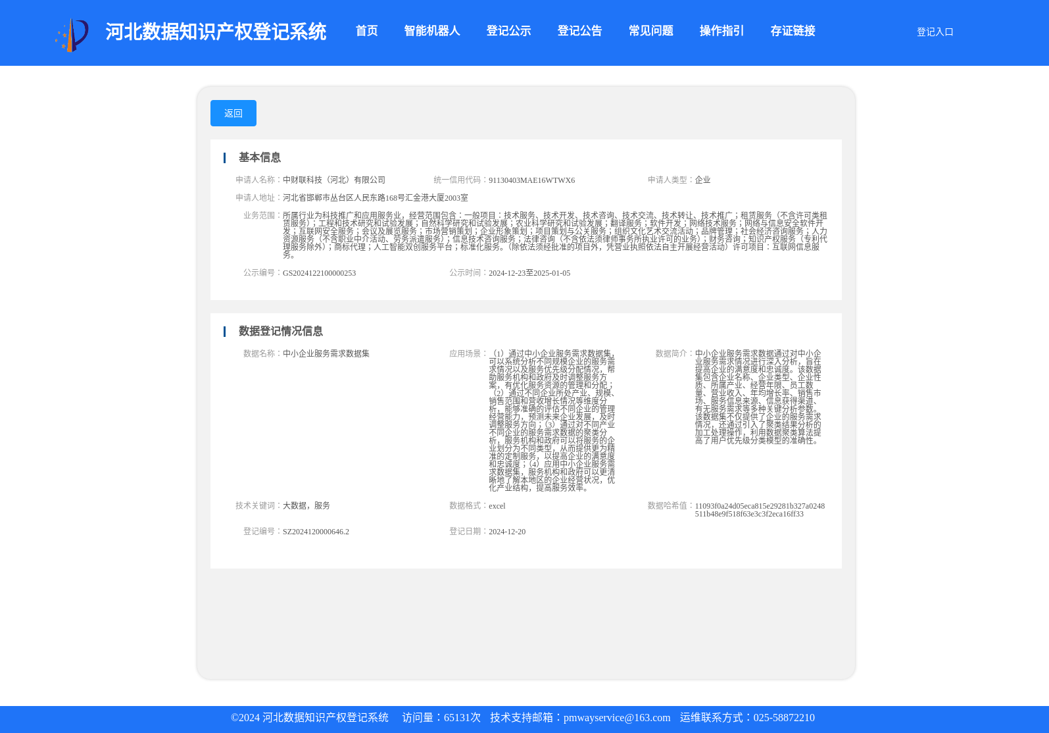The width and height of the screenshot is (1049, 733).
Task: Click the 基本信息 section heading
Action: [259, 157]
